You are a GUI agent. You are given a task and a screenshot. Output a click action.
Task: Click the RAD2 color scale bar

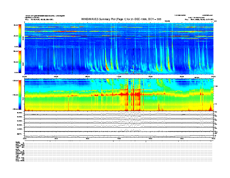pos(20,36)
